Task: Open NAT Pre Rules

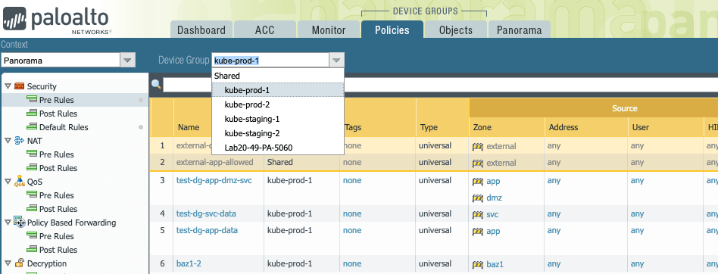Action: click(56, 154)
